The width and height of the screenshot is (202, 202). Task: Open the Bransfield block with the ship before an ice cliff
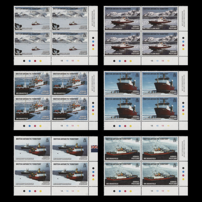pos(146,166)
